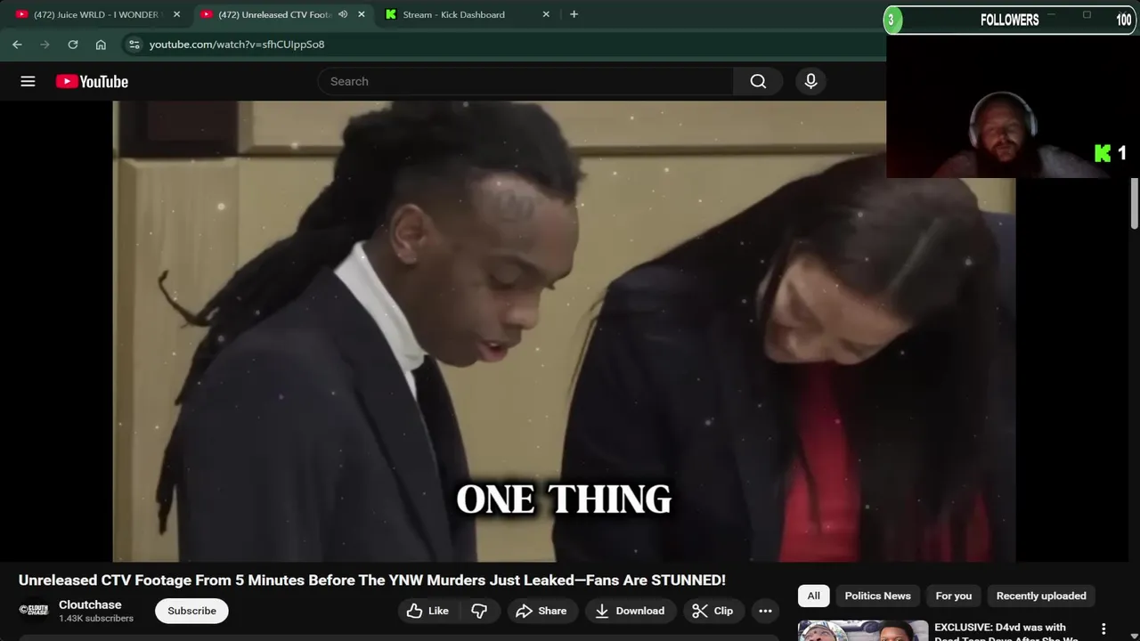This screenshot has height=641, width=1140.
Task: View site information icon in address bar
Action: pyautogui.click(x=134, y=45)
